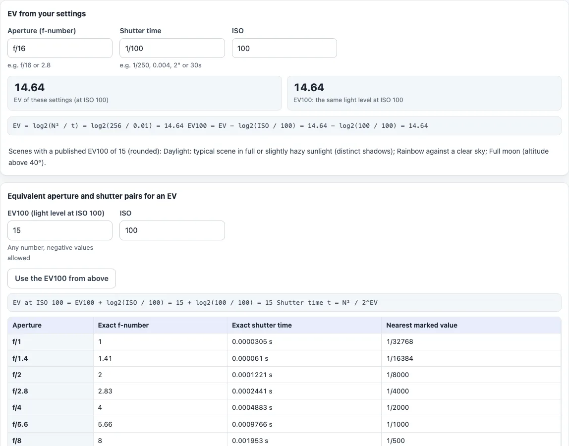Screen dimensions: 569x446
Task: Click the EV = log2(N² / t) formula line
Action: (284, 126)
